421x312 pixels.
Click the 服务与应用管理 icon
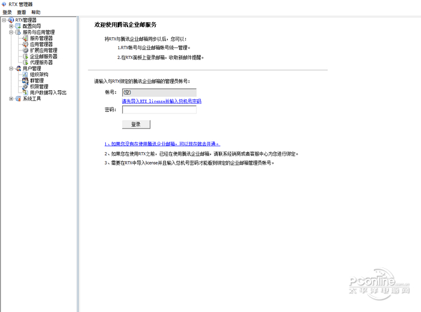coord(18,32)
